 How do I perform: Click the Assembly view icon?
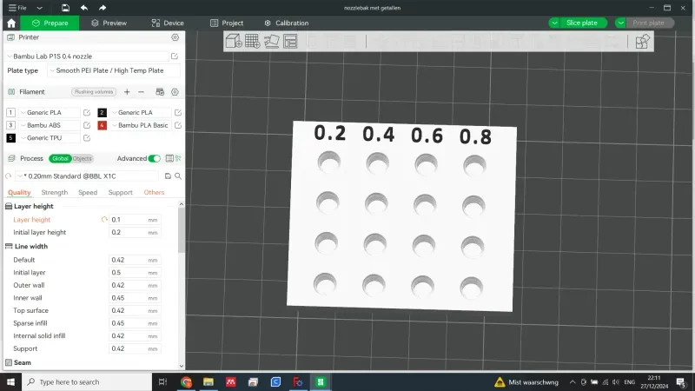point(642,42)
